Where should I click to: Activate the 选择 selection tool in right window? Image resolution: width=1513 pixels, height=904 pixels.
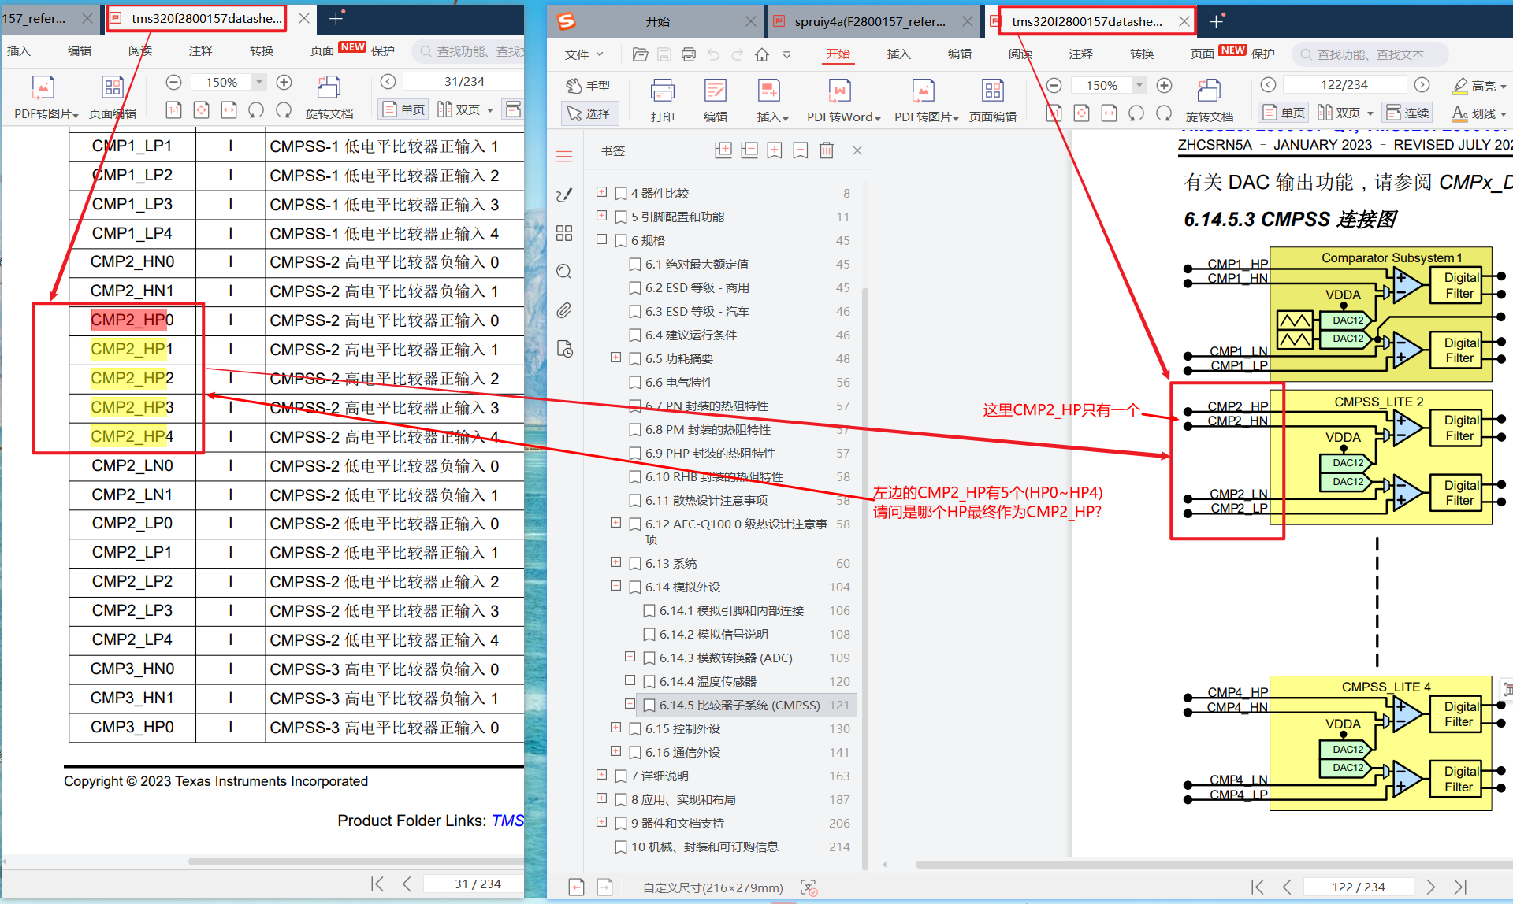(x=589, y=113)
